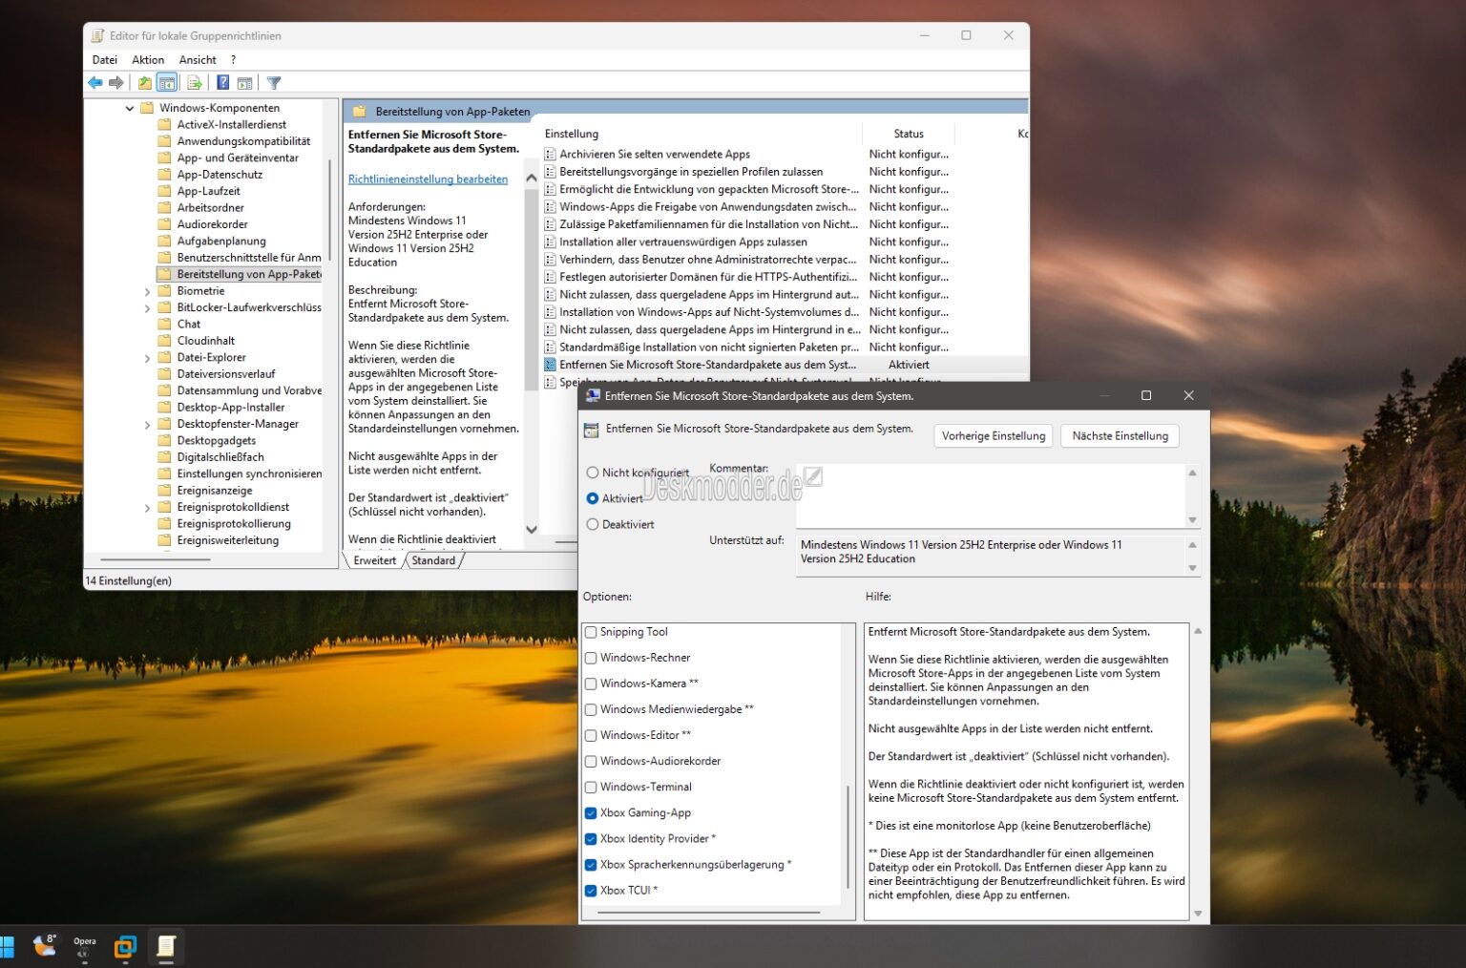Screen dimensions: 1466x968
Task: Open Help via the question mark toolbar icon
Action: 222,82
